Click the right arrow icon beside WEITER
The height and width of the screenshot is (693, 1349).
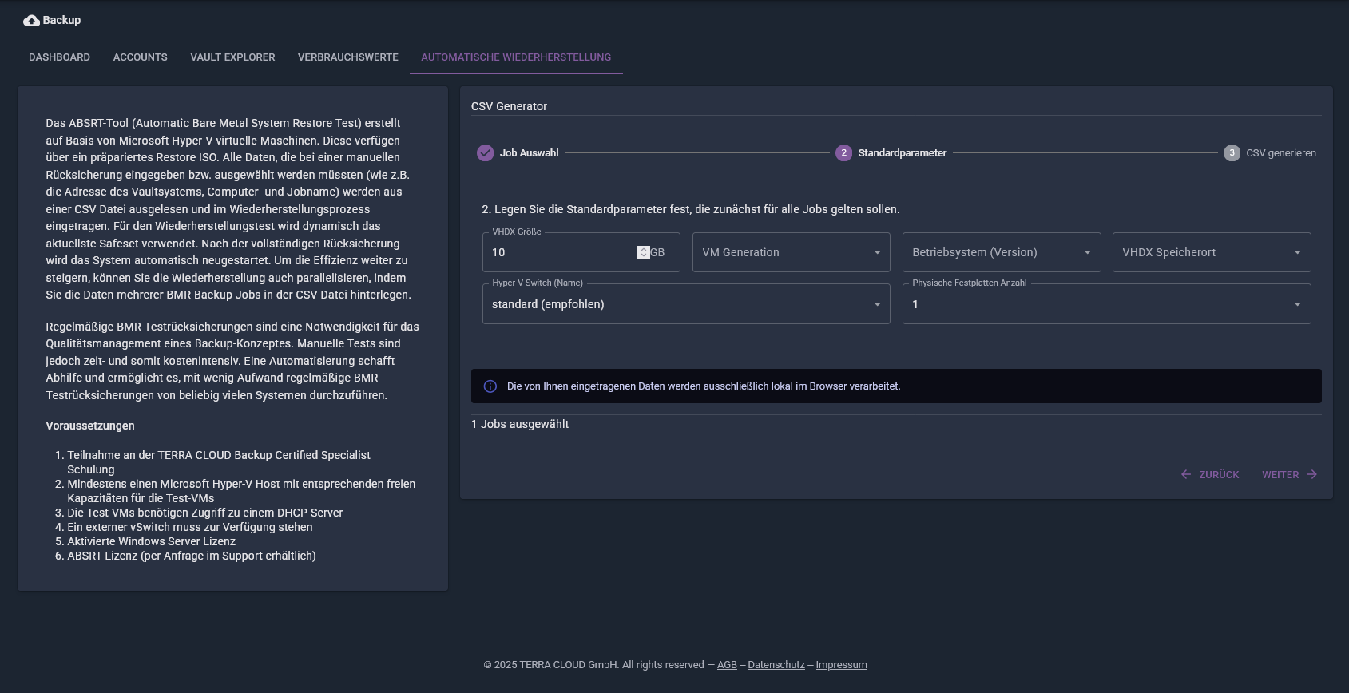click(x=1312, y=474)
